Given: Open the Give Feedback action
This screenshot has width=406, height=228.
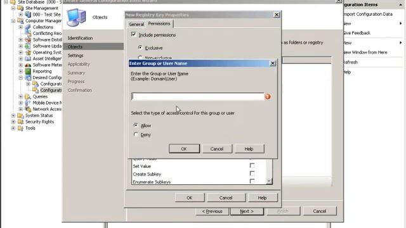Looking at the screenshot, I should tap(357, 33).
